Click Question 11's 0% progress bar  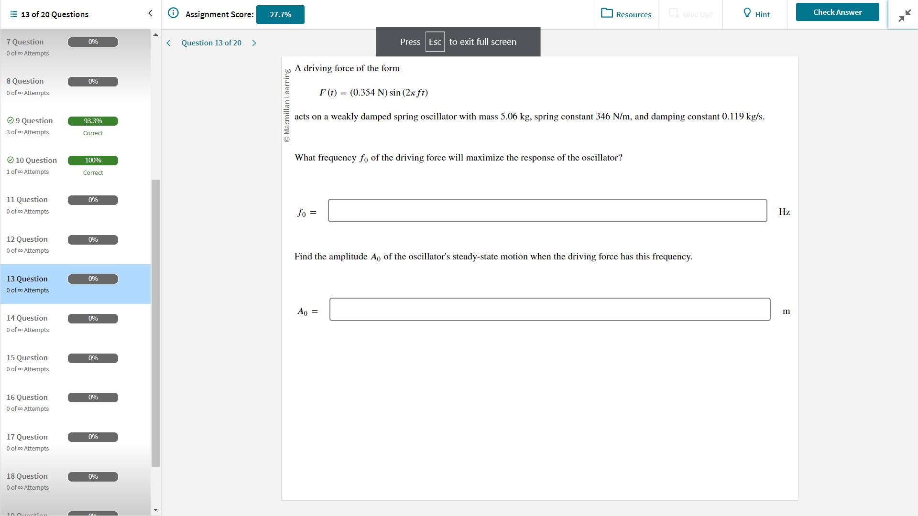tap(93, 200)
